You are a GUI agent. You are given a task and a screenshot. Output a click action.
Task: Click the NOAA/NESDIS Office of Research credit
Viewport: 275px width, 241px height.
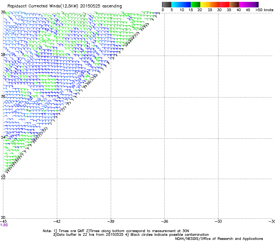pyautogui.click(x=219, y=239)
